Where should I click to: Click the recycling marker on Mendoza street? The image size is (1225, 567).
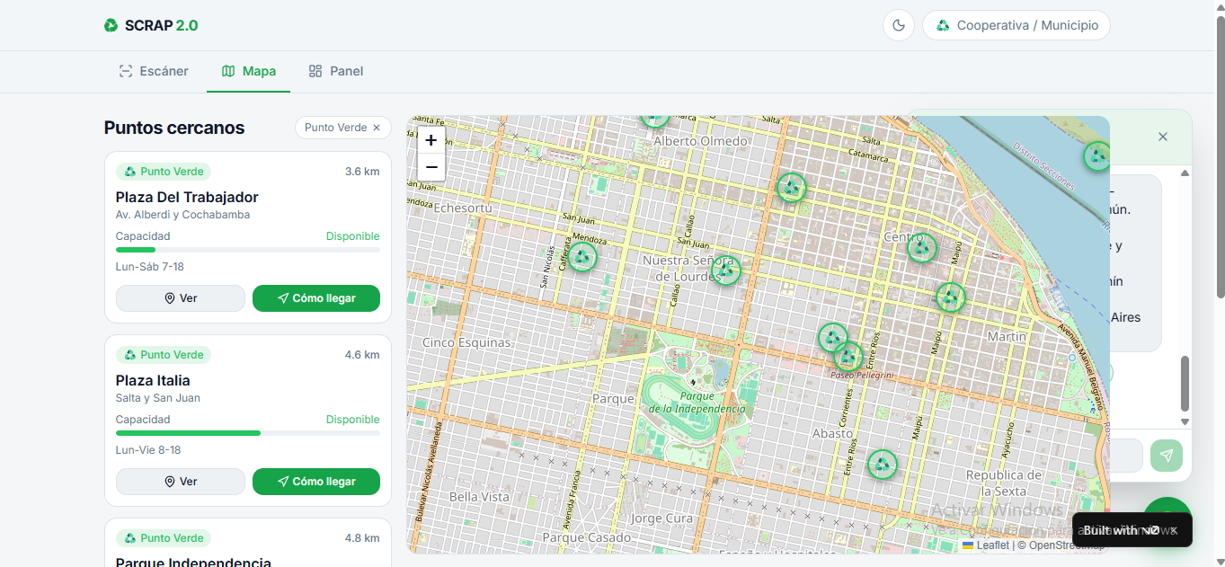(582, 257)
